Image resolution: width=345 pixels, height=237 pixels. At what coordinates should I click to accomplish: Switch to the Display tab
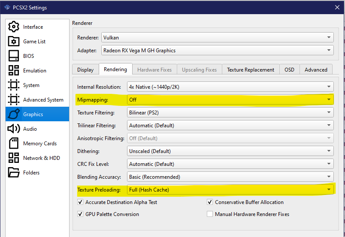[85, 70]
